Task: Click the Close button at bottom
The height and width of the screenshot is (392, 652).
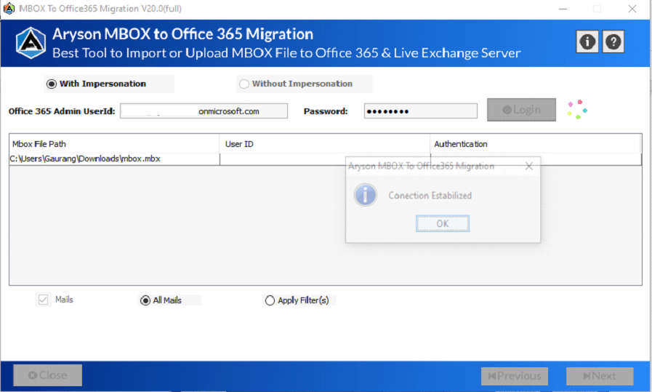Action: pyautogui.click(x=47, y=375)
